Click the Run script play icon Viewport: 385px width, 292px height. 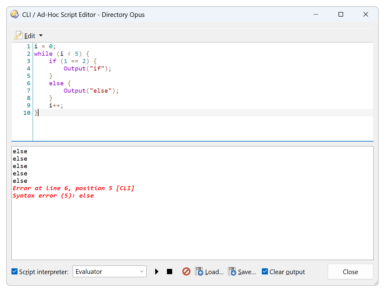coord(157,272)
